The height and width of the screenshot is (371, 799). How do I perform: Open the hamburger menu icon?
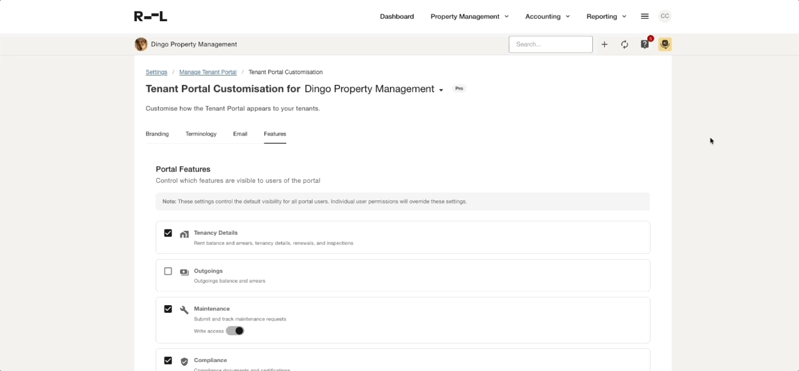[x=645, y=17]
